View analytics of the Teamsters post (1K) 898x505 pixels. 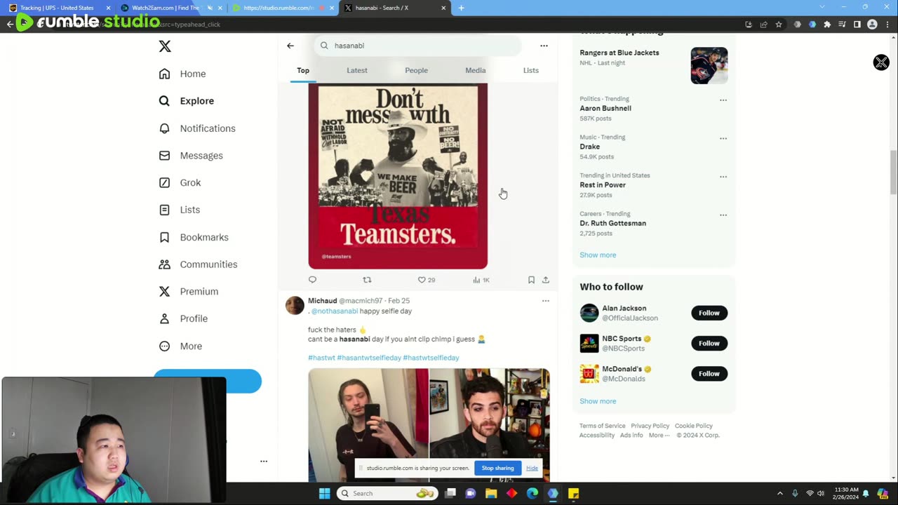click(481, 280)
